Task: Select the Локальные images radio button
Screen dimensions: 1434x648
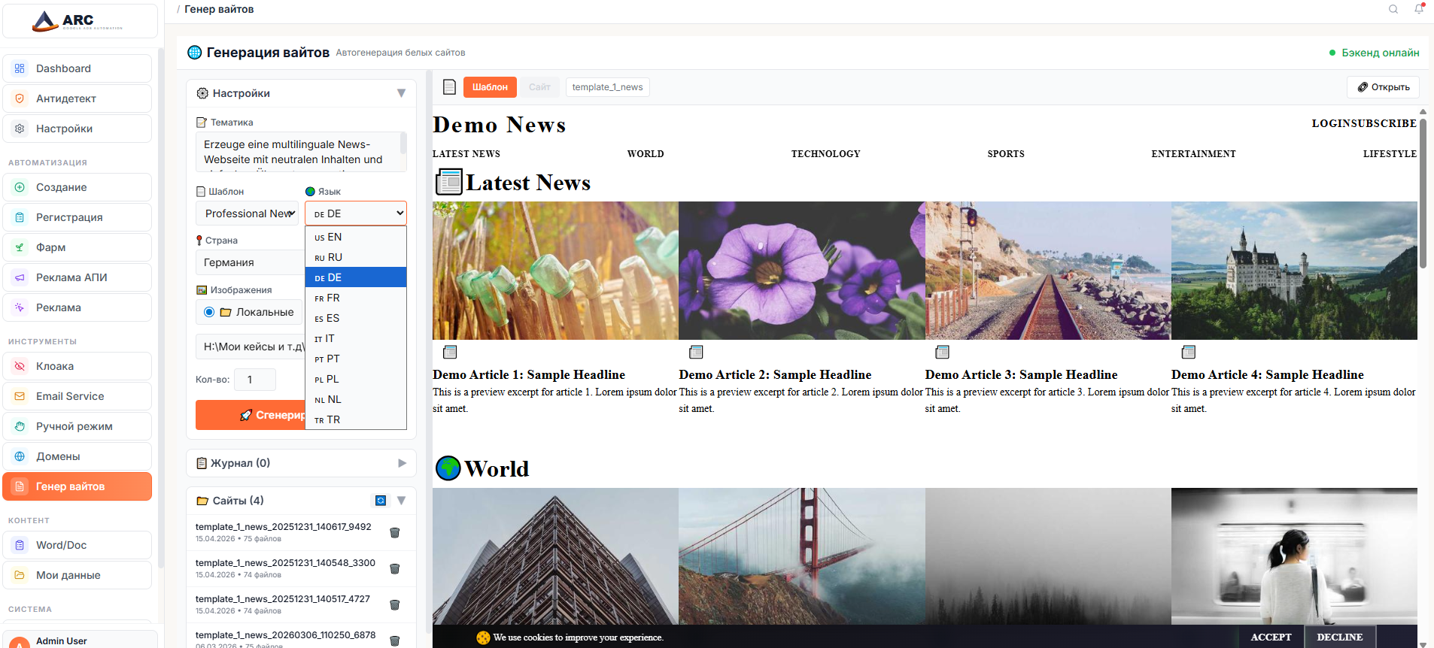Action: [209, 312]
